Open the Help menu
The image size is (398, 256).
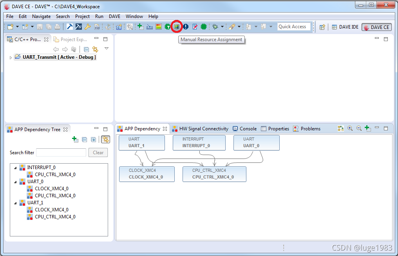153,16
